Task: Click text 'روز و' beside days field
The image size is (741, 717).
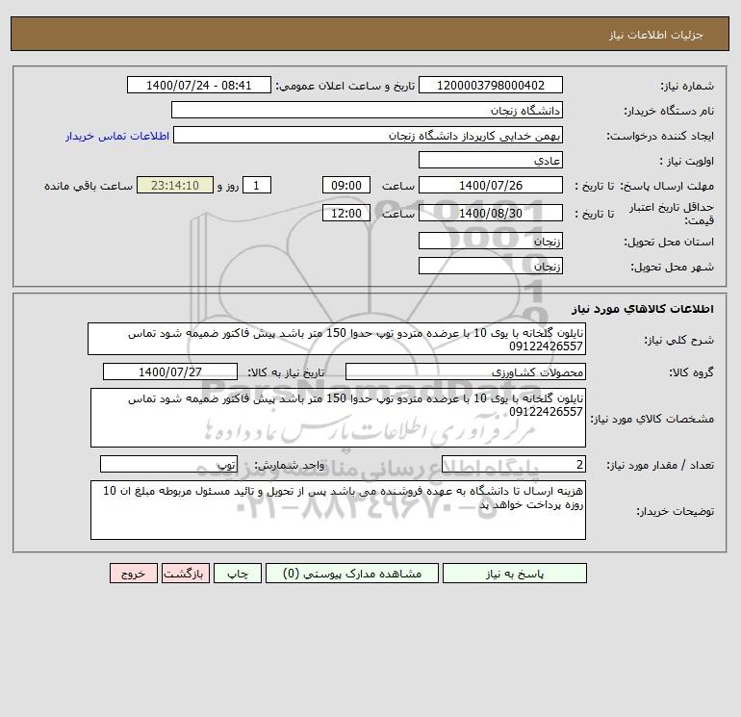Action: [x=228, y=186]
